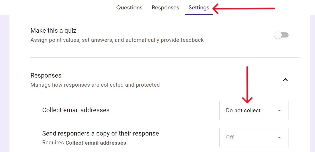Click the caret arrow beside Do not collect
This screenshot has width=315, height=152.
[279, 111]
